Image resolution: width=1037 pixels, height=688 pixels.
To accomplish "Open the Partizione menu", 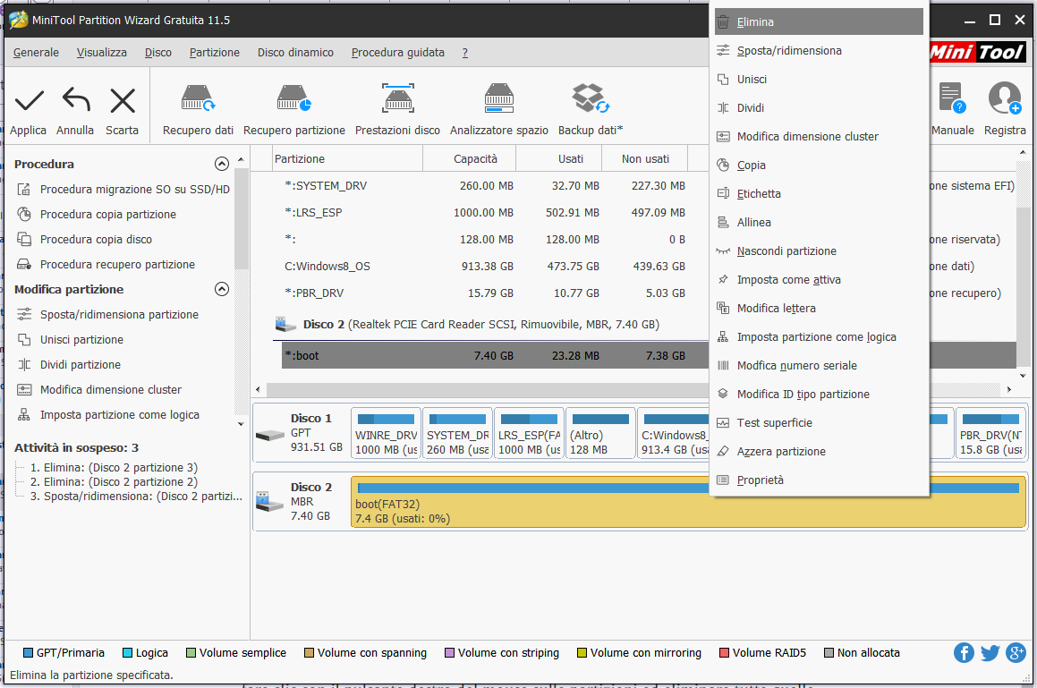I will [x=214, y=53].
